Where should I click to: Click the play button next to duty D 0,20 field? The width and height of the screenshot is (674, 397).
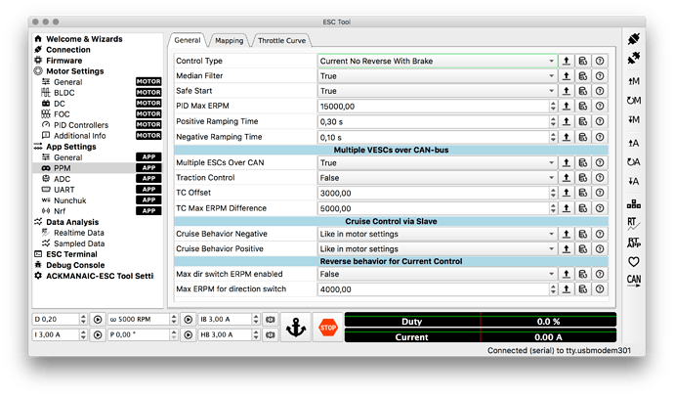98,320
